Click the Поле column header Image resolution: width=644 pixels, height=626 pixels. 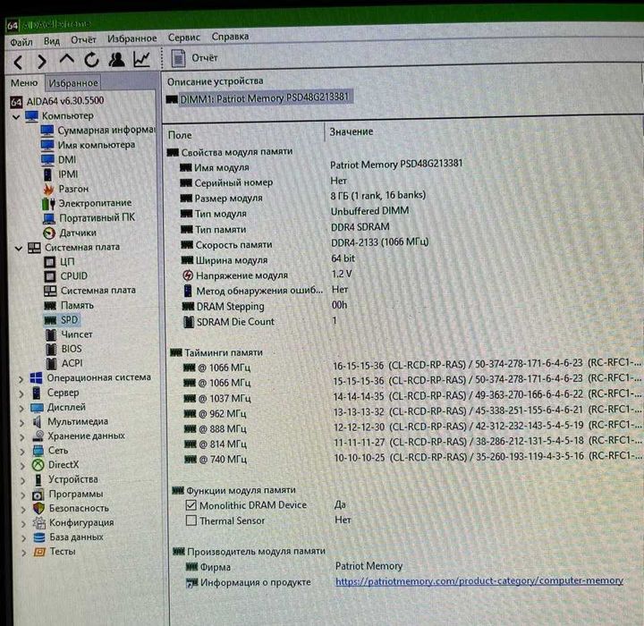[180, 135]
